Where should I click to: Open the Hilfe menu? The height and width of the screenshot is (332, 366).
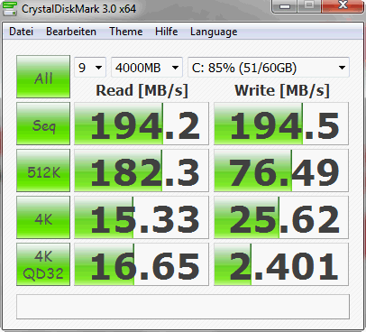[166, 32]
